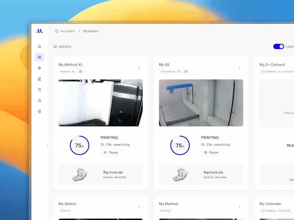Open Big truck.ufp job on My S5
Image resolution: width=294 pixels, height=220 pixels.
coord(201,175)
